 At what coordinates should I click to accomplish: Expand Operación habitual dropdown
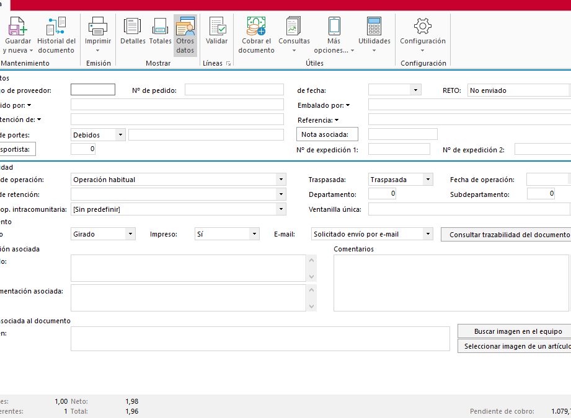281,180
